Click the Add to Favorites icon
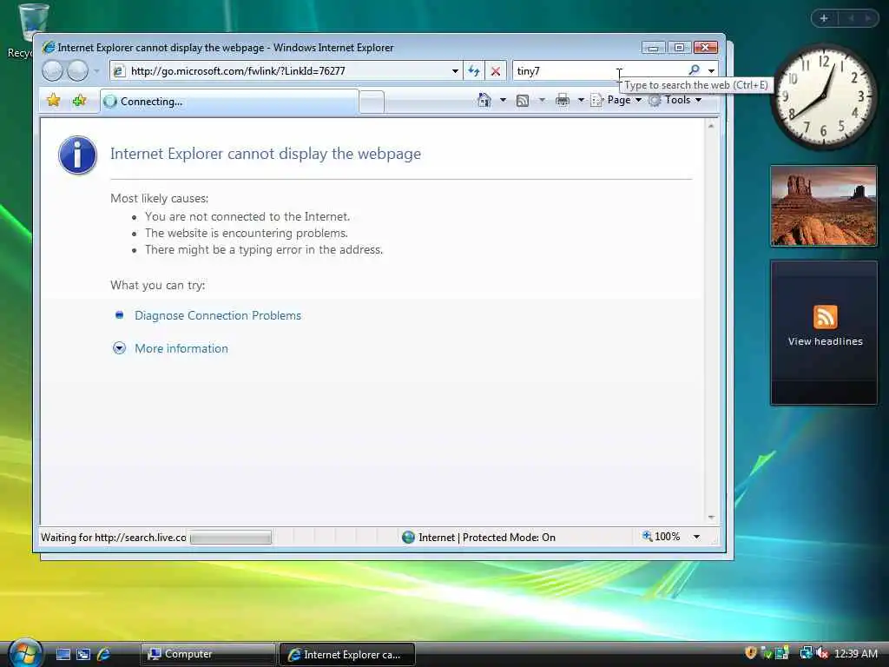 tap(79, 101)
